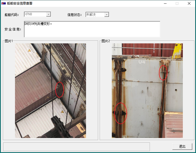The image size is (196, 153).
Task: Click the lower red circle in 图片2
Action: coord(121,113)
